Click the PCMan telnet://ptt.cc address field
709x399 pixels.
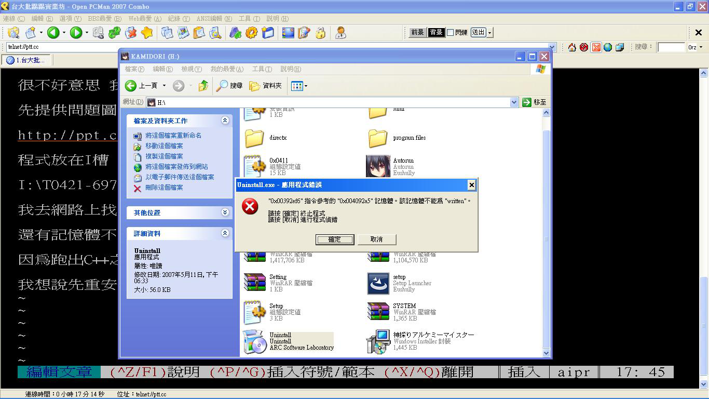click(277, 47)
